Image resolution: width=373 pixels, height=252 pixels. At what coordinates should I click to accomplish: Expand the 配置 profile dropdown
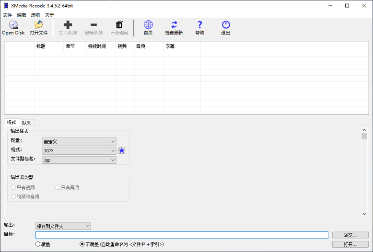point(79,141)
